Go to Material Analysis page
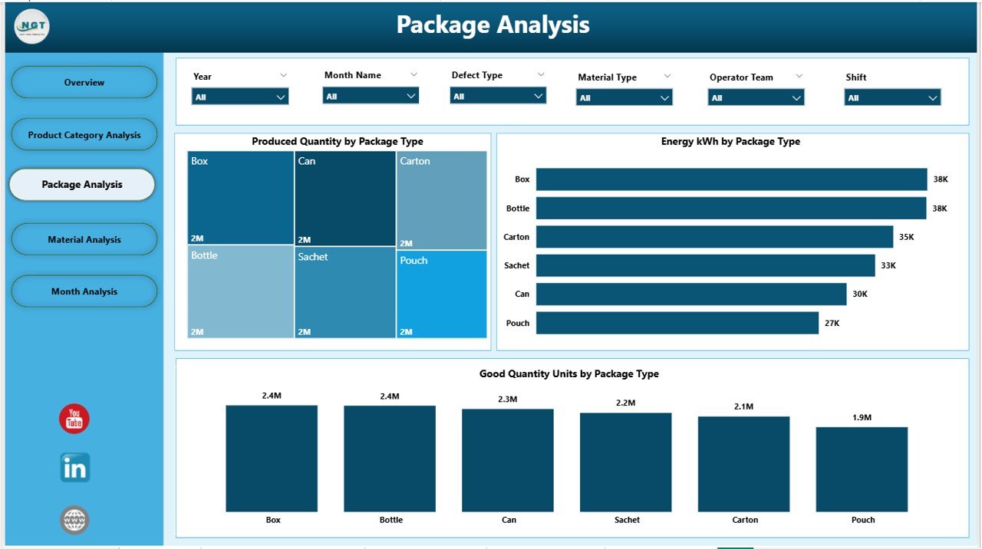 pos(84,239)
